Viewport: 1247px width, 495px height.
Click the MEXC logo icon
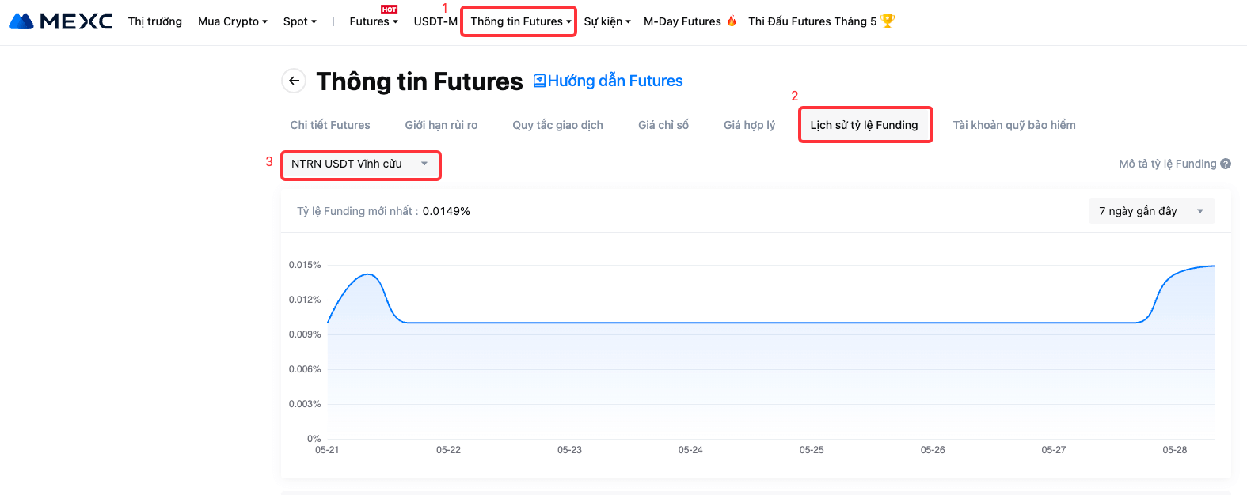tap(21, 21)
